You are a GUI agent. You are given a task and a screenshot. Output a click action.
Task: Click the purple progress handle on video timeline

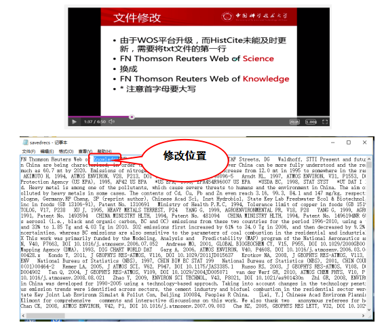[132, 117]
